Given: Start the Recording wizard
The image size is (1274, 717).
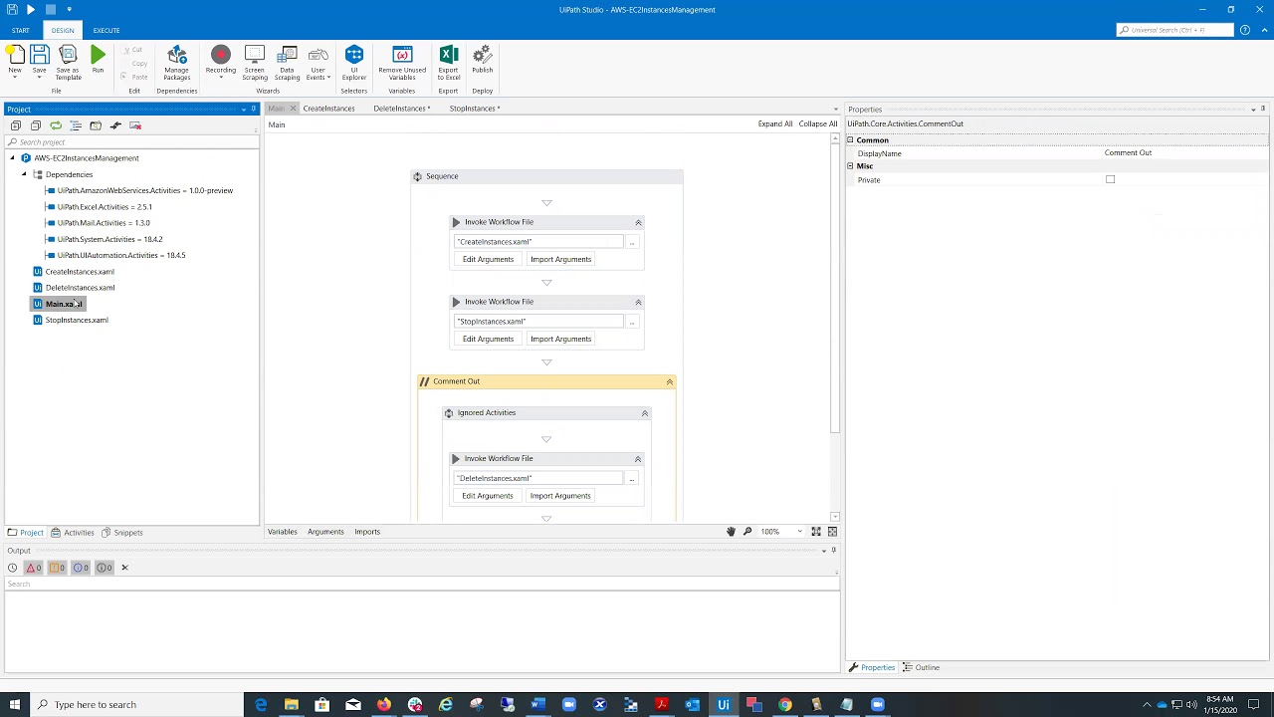Looking at the screenshot, I should coord(221,62).
